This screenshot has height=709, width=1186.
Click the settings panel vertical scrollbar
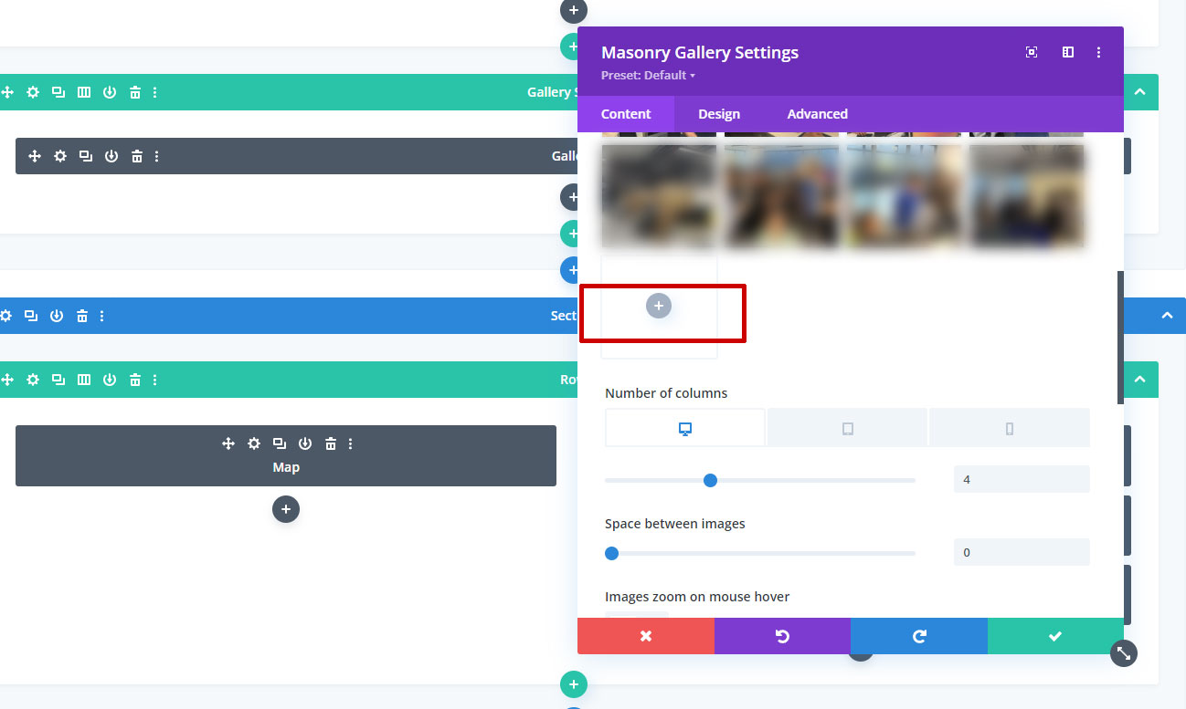coord(1120,338)
